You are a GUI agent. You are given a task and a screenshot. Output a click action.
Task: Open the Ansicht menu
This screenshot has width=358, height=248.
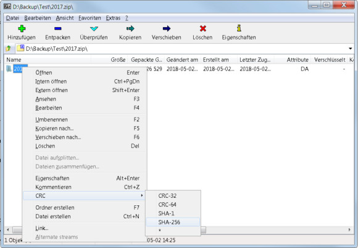(65, 18)
